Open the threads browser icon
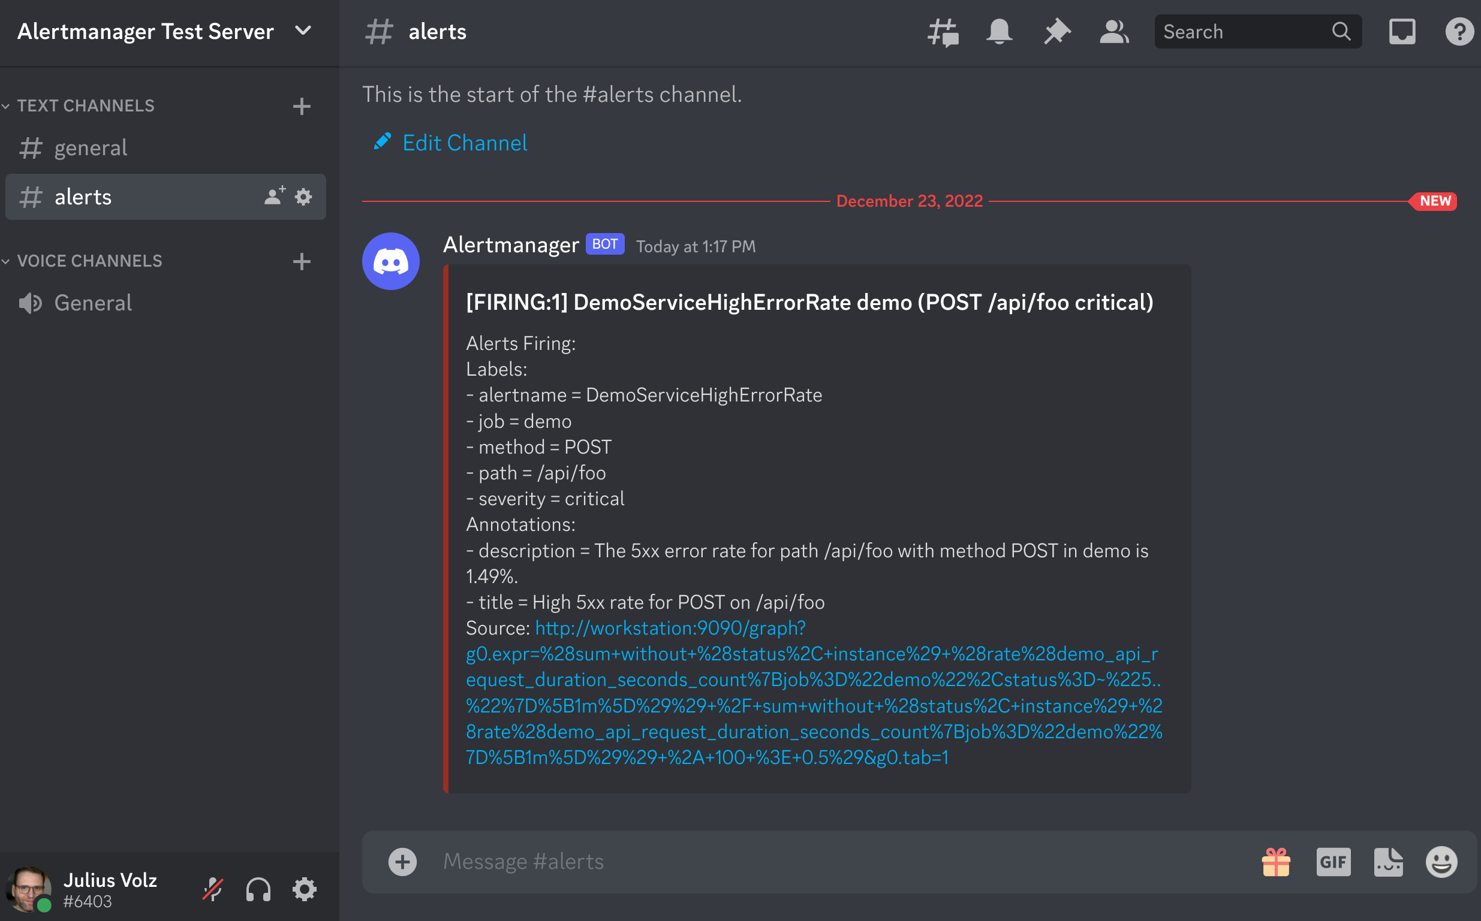The height and width of the screenshot is (921, 1481). click(943, 32)
